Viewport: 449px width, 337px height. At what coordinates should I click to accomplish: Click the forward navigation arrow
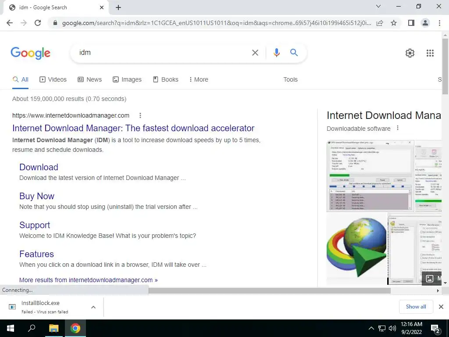(x=24, y=23)
